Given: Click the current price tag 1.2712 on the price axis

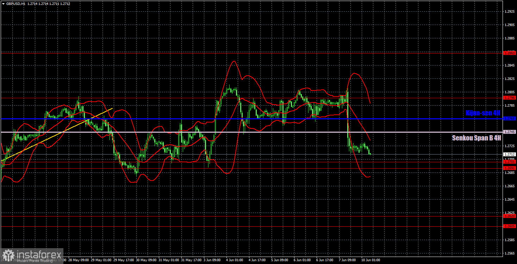Looking at the screenshot, I should [510, 154].
